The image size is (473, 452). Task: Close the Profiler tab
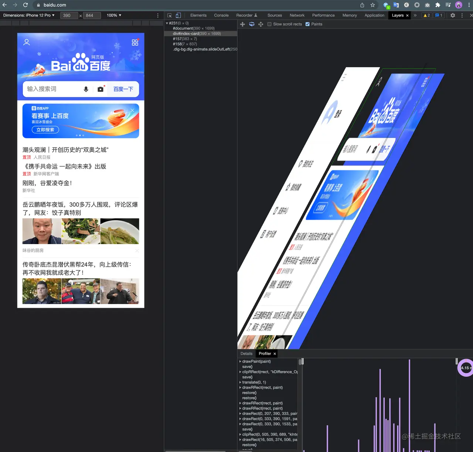(x=275, y=354)
